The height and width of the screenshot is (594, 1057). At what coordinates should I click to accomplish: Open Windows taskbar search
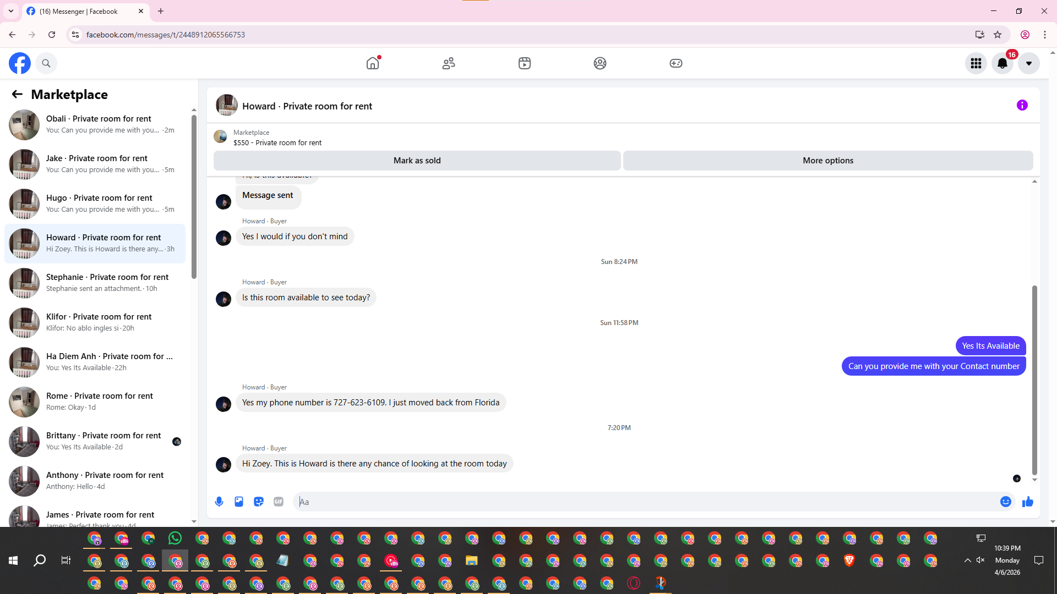click(x=40, y=560)
